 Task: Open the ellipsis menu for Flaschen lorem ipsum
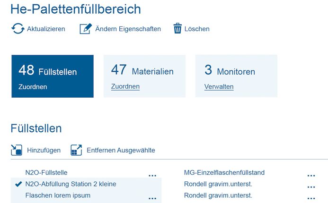pos(152,198)
